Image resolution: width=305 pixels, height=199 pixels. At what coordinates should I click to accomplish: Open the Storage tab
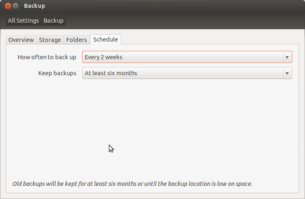pos(50,40)
